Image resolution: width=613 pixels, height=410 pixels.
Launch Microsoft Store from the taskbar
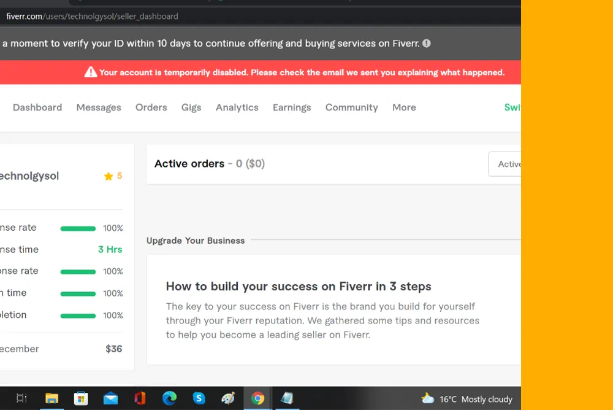(x=81, y=398)
